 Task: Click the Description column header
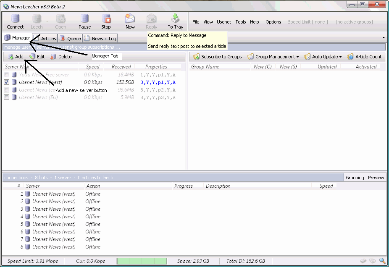[x=258, y=186]
